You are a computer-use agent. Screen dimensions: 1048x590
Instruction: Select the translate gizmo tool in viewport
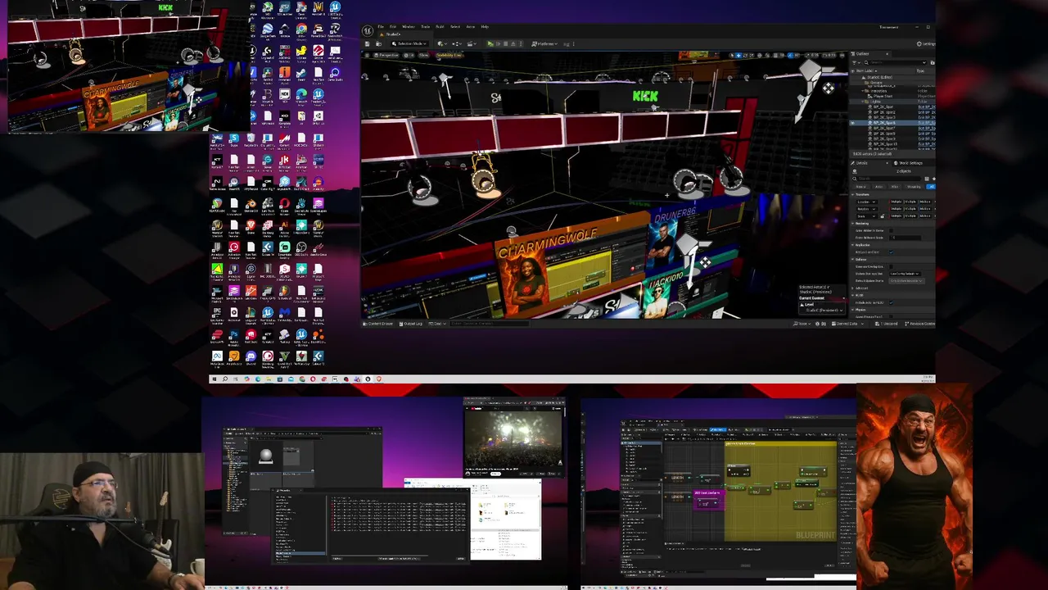point(739,55)
